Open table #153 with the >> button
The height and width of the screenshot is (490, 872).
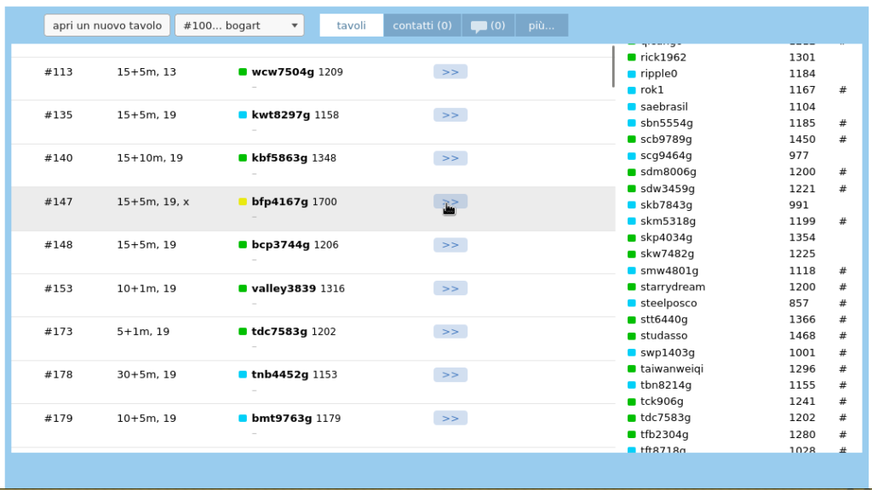coord(450,288)
